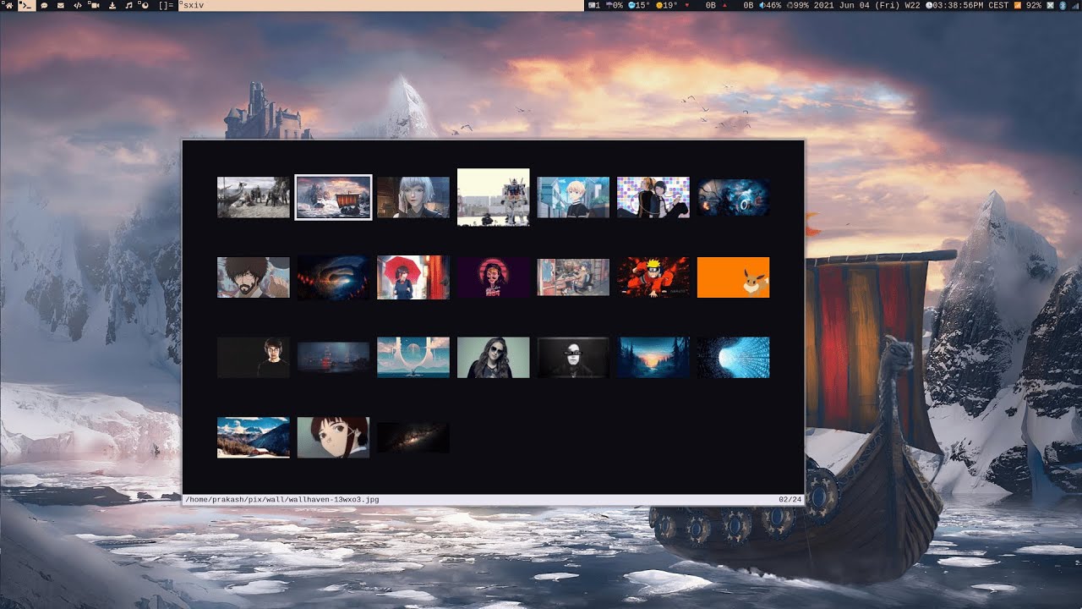This screenshot has width=1082, height=609.
Task: Switch to the music note workspace tag
Action: (x=128, y=5)
